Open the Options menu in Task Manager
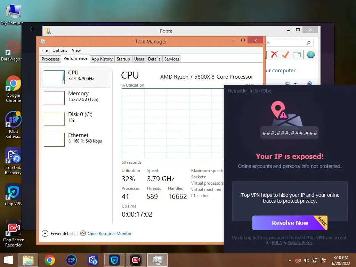Screen dimensions: 356x267 click(x=60, y=50)
